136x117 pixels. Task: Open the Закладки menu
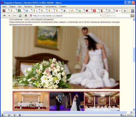(28, 7)
